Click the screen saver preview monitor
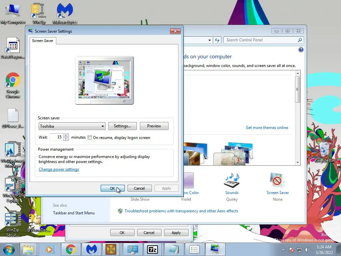This screenshot has height=256, width=341. coord(104,80)
